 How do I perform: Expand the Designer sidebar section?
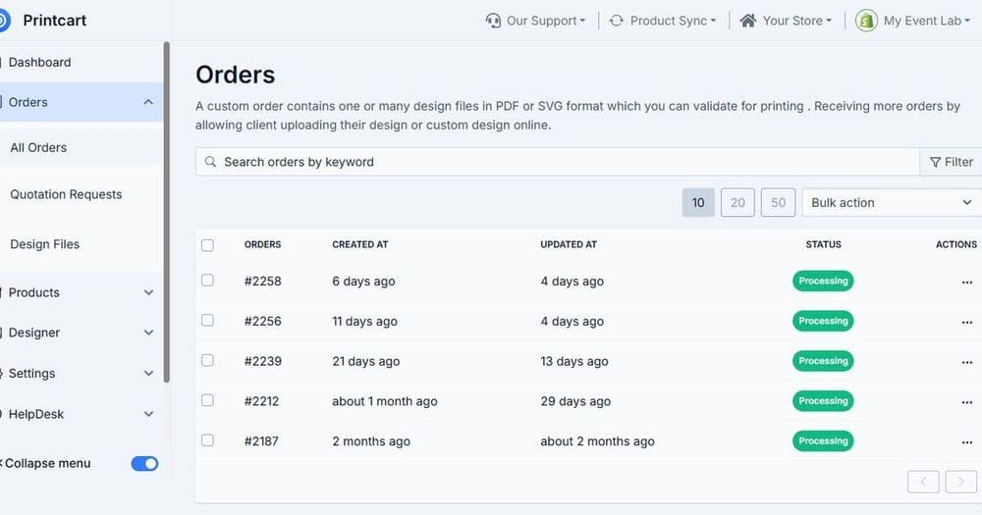[x=148, y=333]
